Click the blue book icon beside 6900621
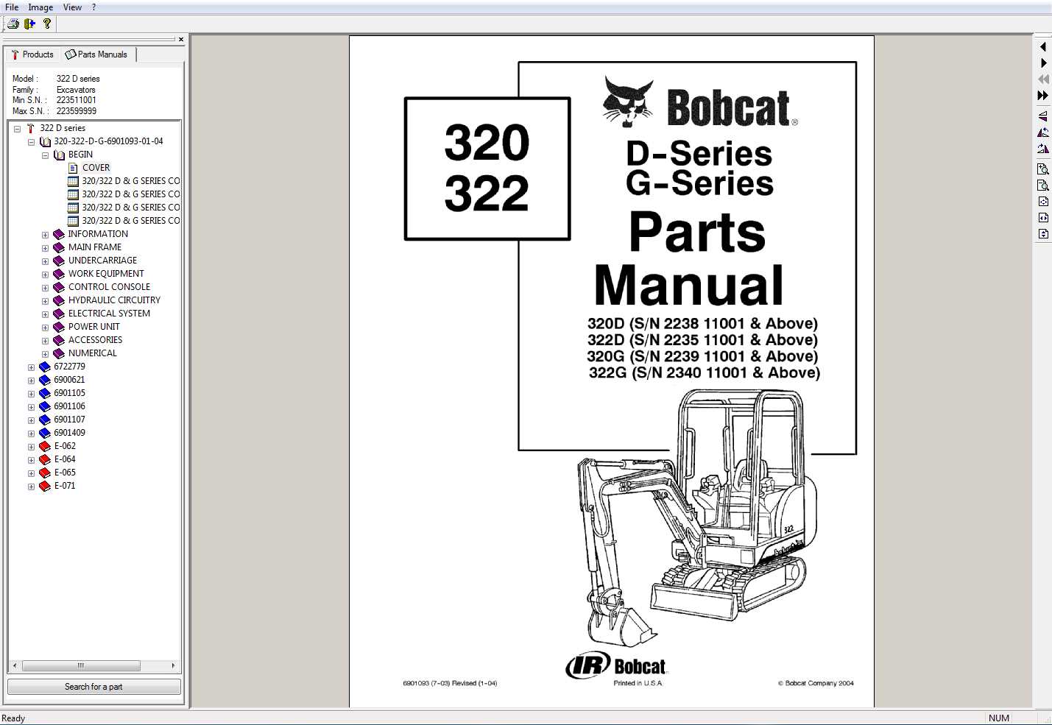1052x725 pixels. 45,380
